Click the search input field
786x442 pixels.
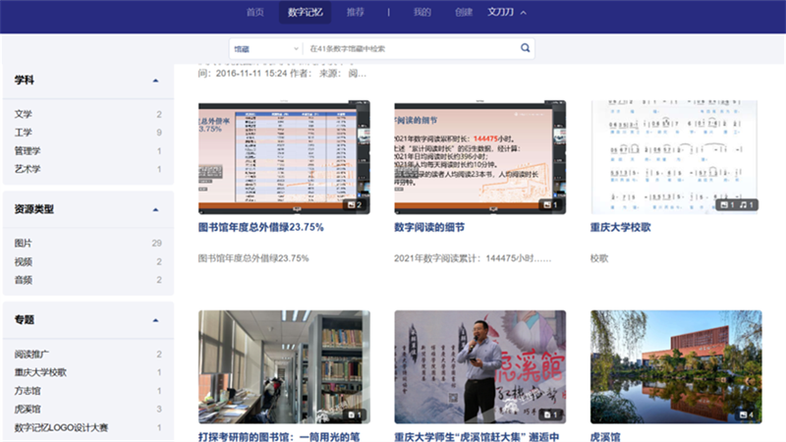pyautogui.click(x=411, y=48)
